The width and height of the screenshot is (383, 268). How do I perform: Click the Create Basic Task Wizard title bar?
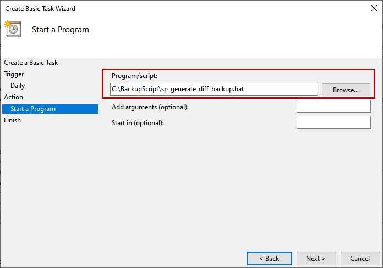tap(165, 9)
